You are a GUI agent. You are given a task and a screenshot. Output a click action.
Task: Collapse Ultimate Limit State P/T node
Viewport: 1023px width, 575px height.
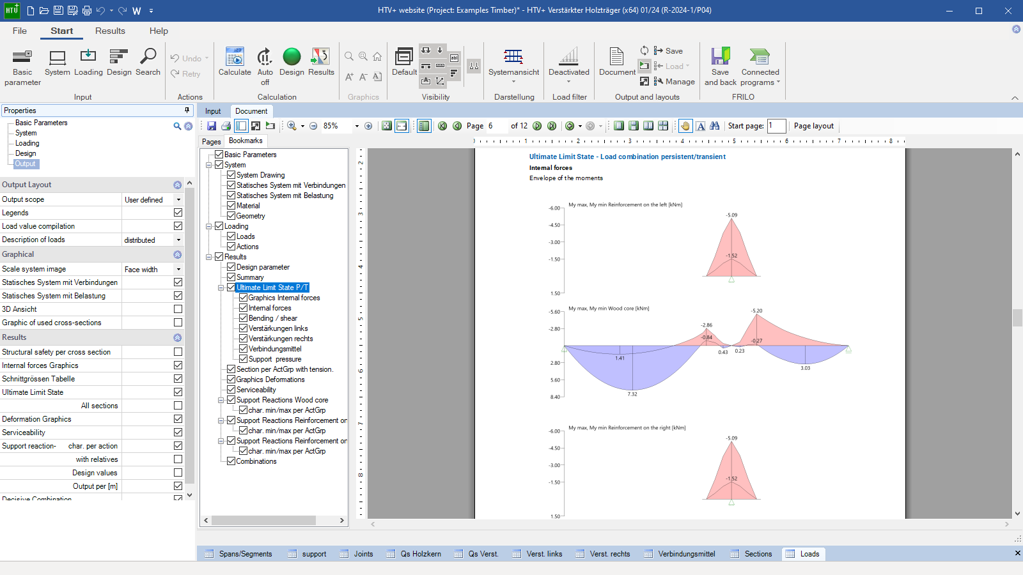click(221, 287)
